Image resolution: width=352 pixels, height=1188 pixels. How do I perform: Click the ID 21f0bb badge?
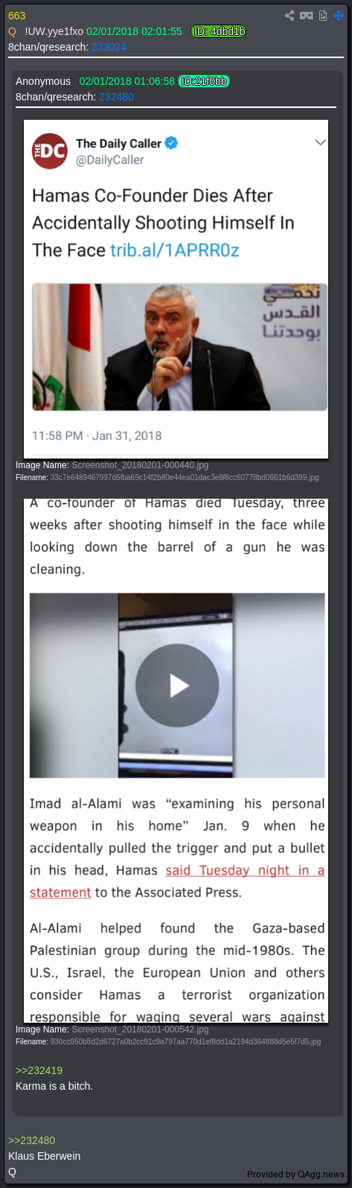coord(204,81)
